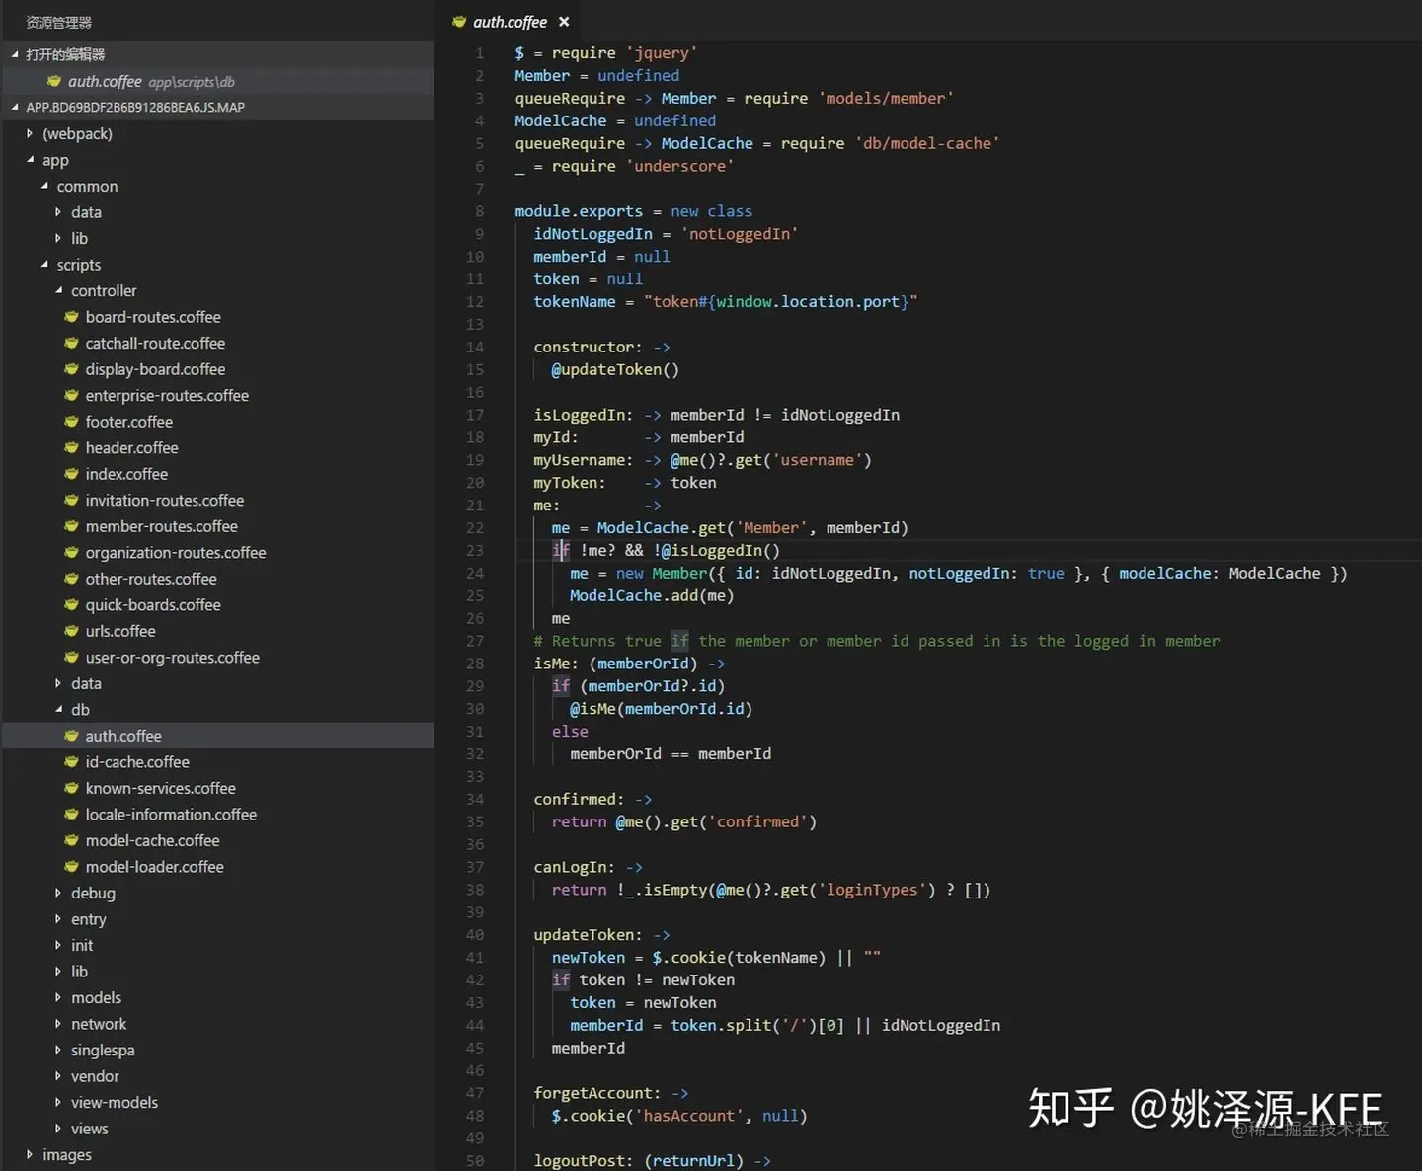Viewport: 1422px width, 1171px height.
Task: Expand the view-models folder arrow
Action: pyautogui.click(x=58, y=1102)
